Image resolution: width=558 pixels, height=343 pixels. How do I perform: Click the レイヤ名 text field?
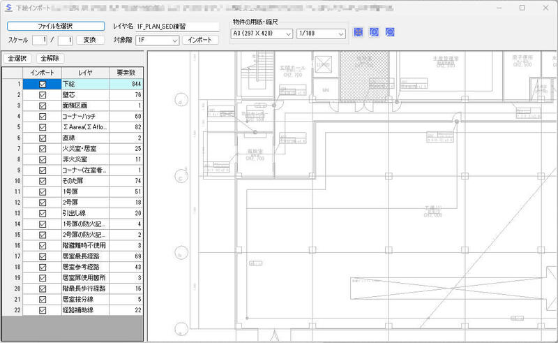coord(177,27)
